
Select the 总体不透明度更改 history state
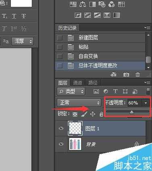[x=100, y=66]
